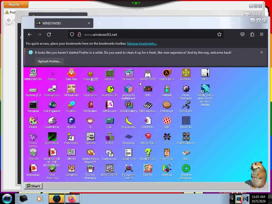
Task: Bookmark this page with star
Action: click(x=219, y=34)
